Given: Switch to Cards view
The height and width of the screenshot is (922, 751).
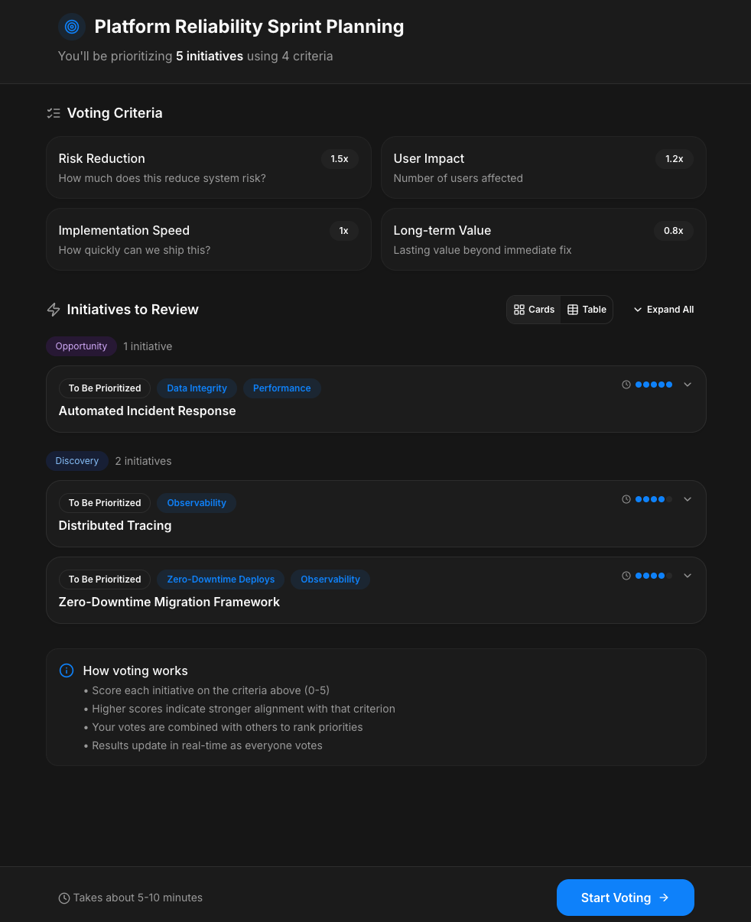Looking at the screenshot, I should pyautogui.click(x=534, y=310).
